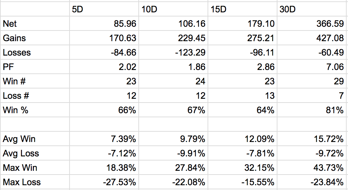Select the 30D column header cell
The image size is (348, 190).
(312, 9)
